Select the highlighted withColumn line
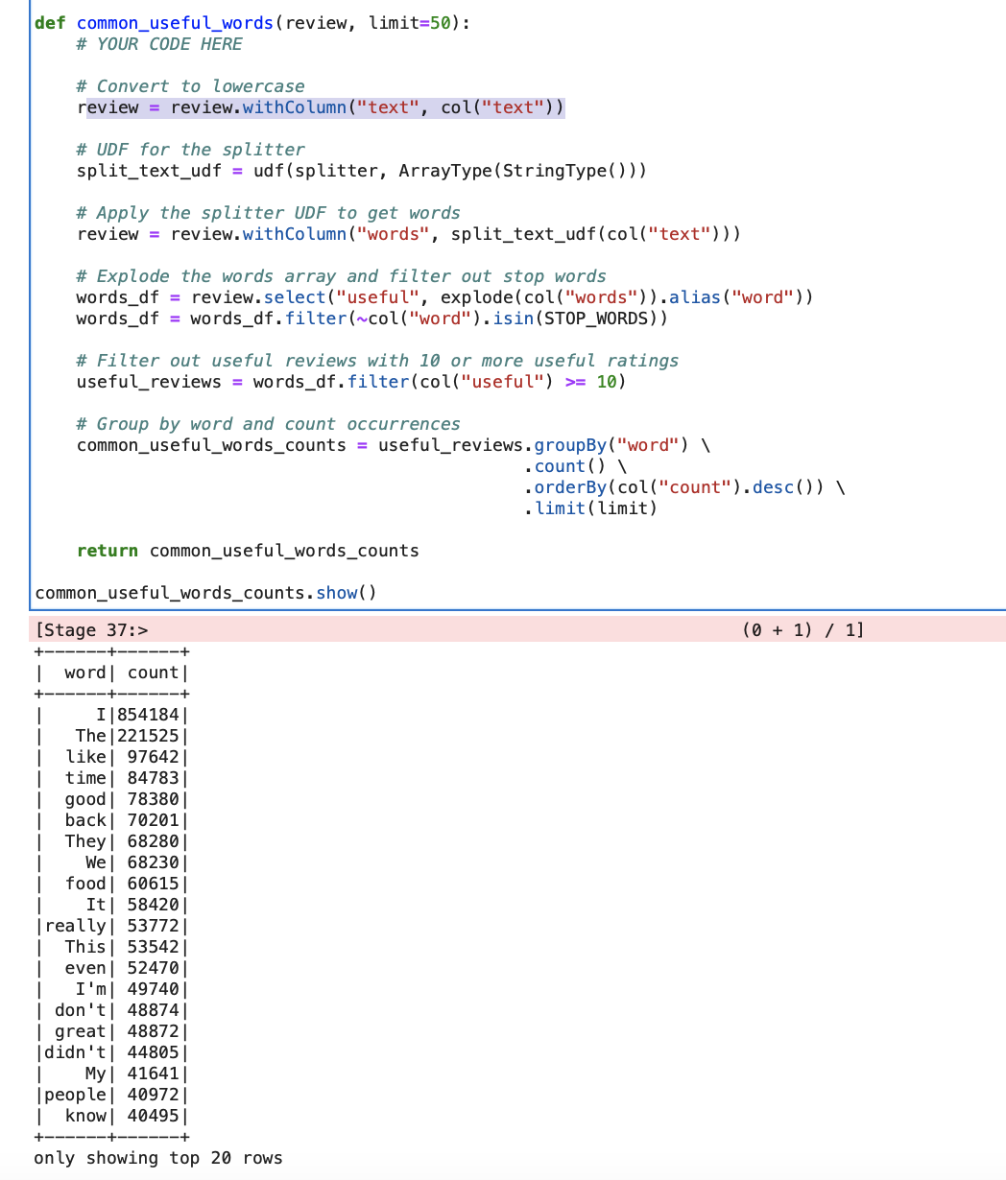The height and width of the screenshot is (1180, 1006). pyautogui.click(x=321, y=106)
